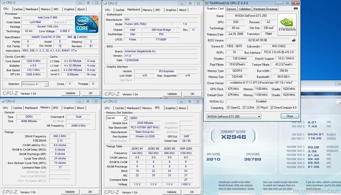Click OK in the DRAM timings CPU-Z window
The height and width of the screenshot is (195, 341).
90,192
